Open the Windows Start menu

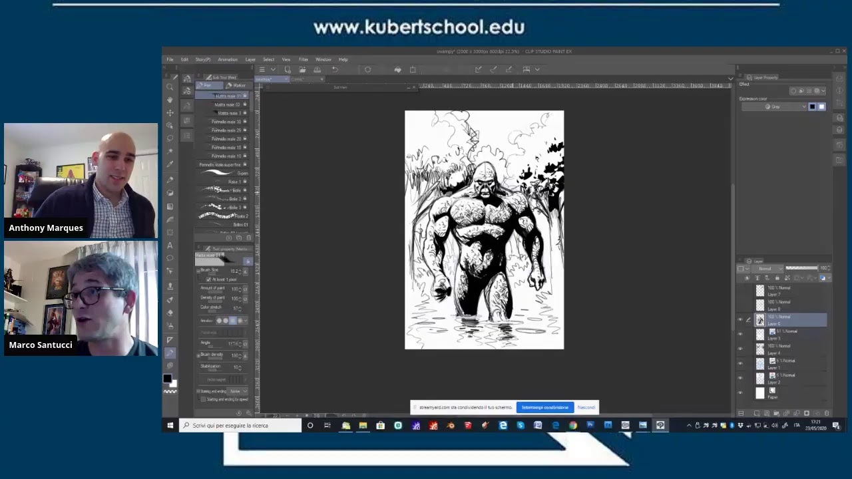coord(170,425)
